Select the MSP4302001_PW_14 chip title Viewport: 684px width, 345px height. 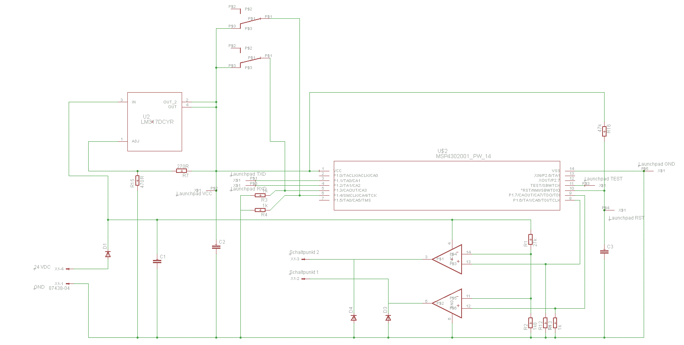pos(463,157)
